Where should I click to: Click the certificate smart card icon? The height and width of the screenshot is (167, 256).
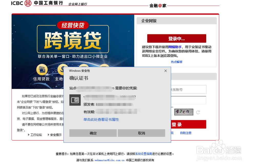[75, 100]
